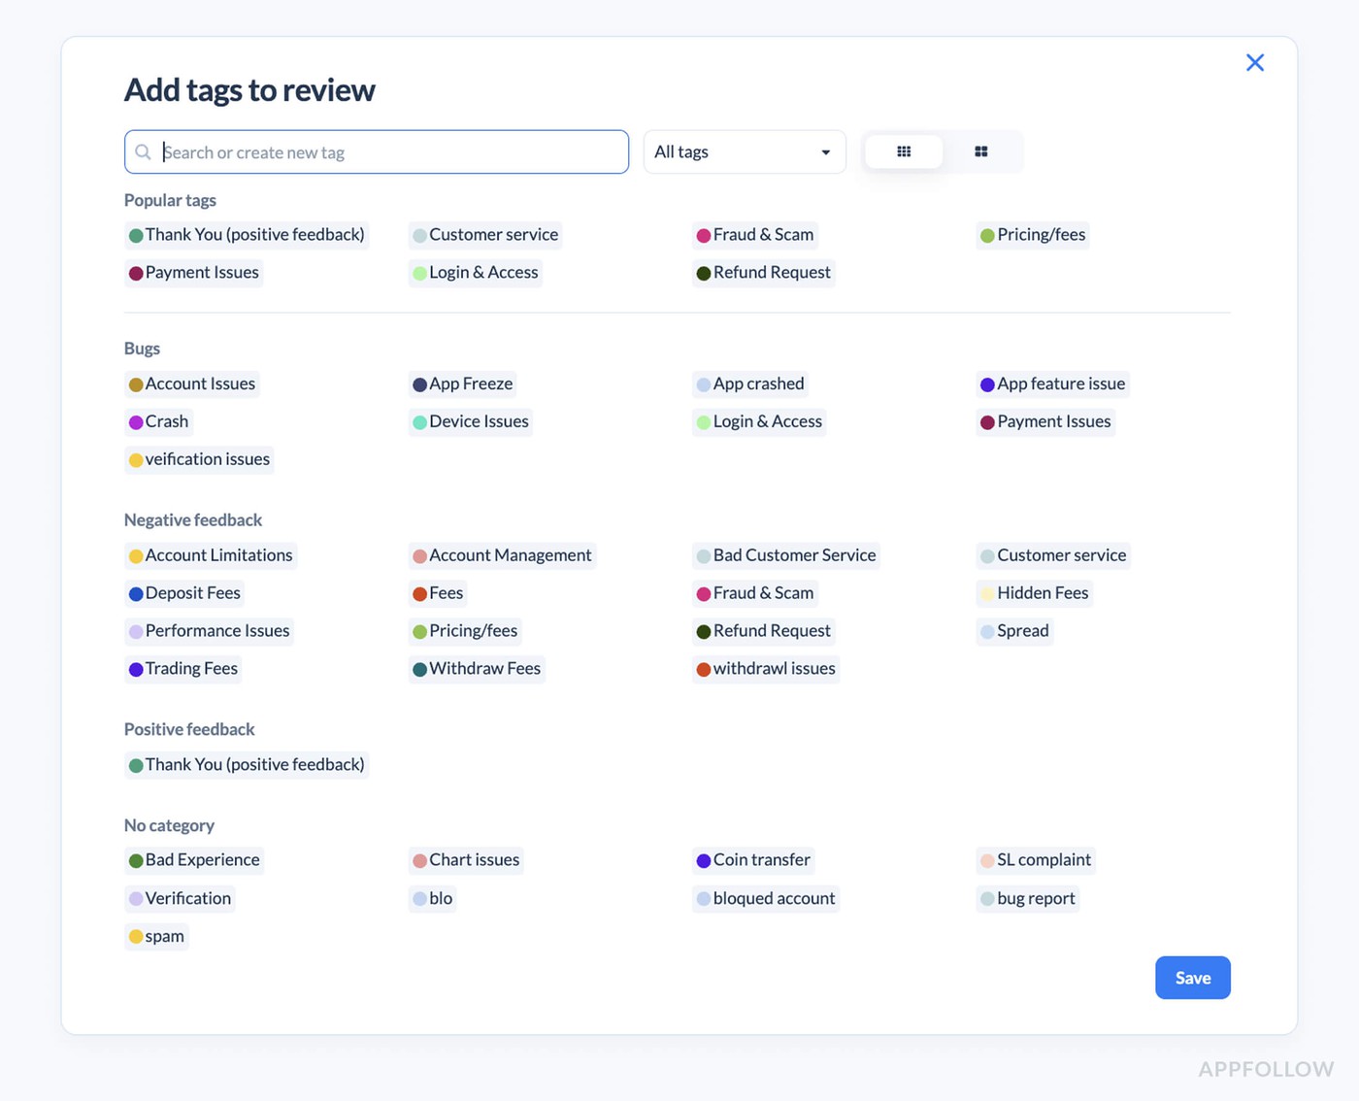
Task: Add the Account Limitations tag
Action: pos(211,555)
